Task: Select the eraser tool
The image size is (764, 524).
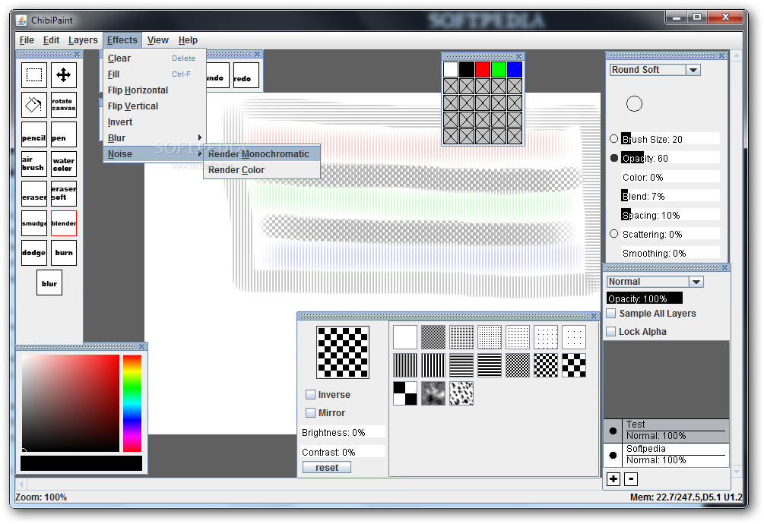Action: 34,194
